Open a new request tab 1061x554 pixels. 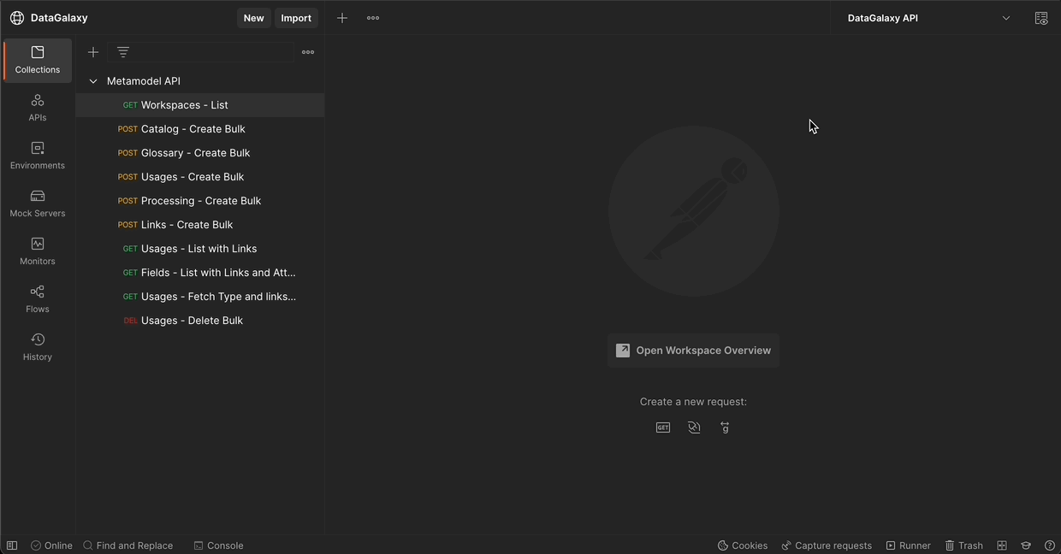coord(341,17)
